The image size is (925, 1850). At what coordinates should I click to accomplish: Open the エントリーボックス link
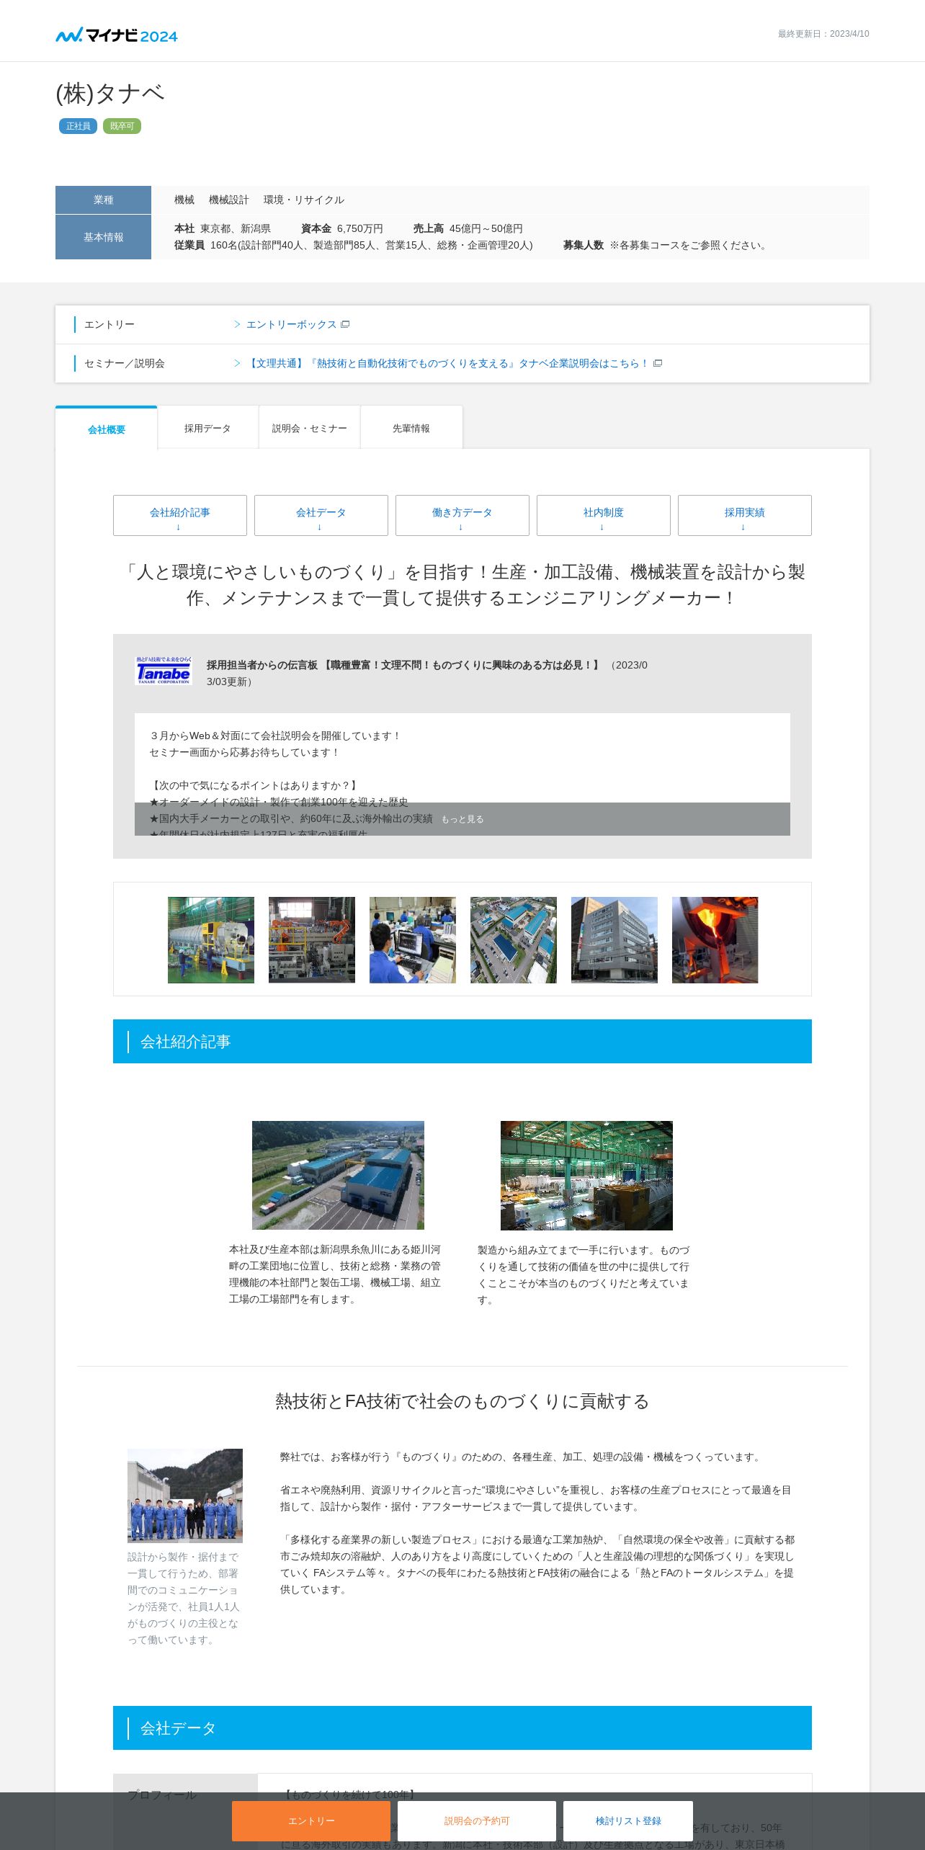[291, 324]
